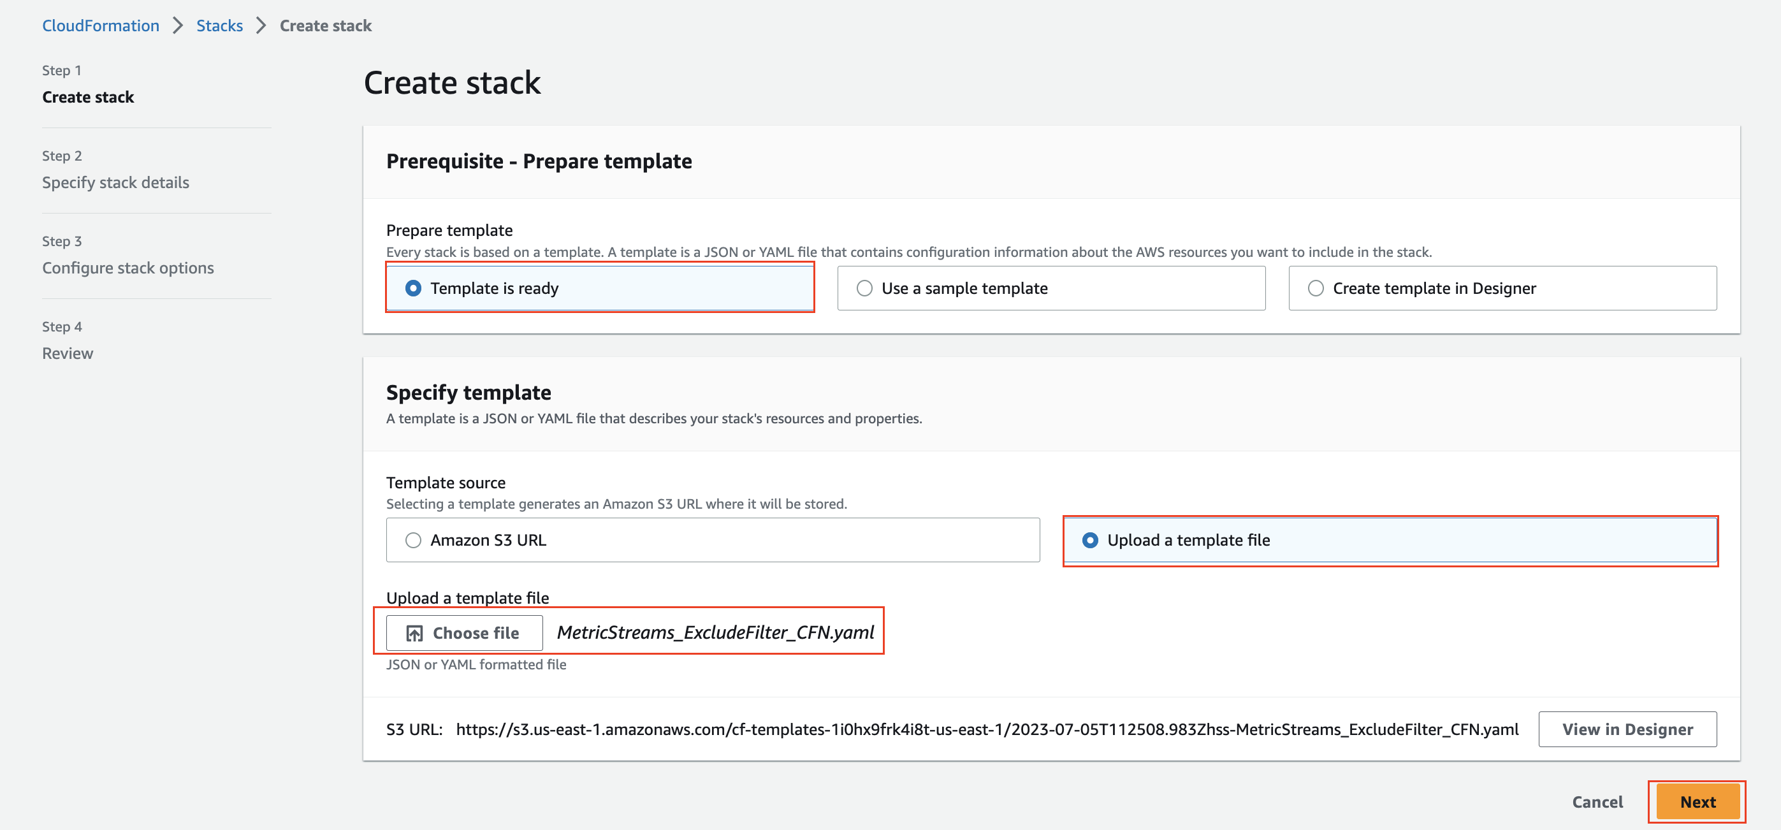This screenshot has height=830, width=1781.
Task: Click the breadcrumb chevron after Stacks
Action: (260, 25)
